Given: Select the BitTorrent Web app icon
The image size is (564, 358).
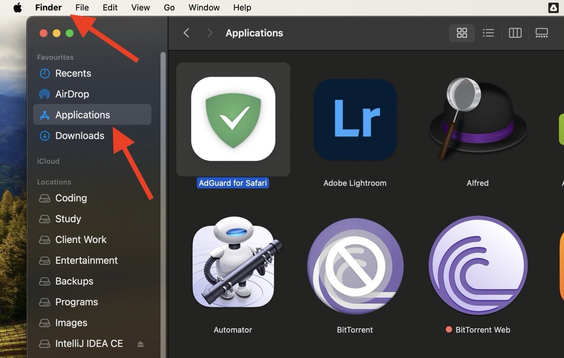Looking at the screenshot, I should click(x=478, y=266).
